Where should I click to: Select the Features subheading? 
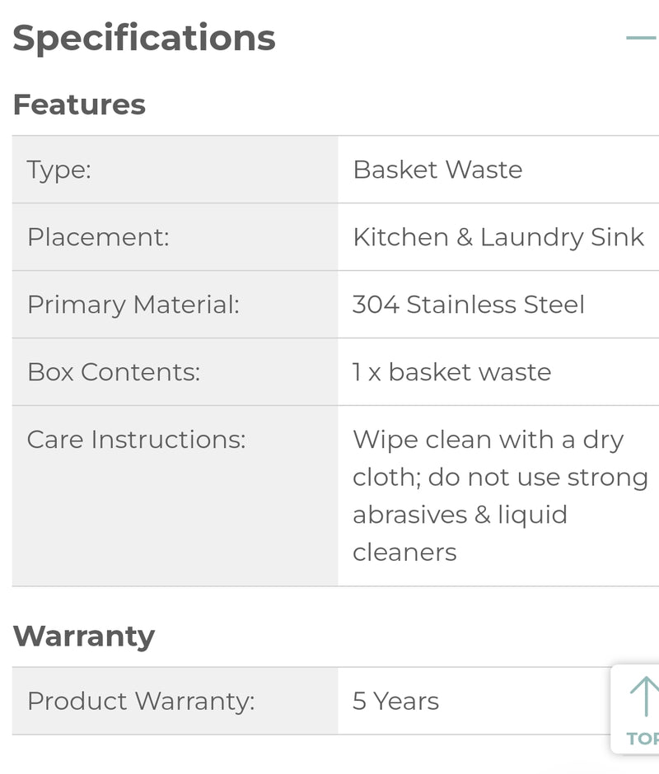click(79, 105)
